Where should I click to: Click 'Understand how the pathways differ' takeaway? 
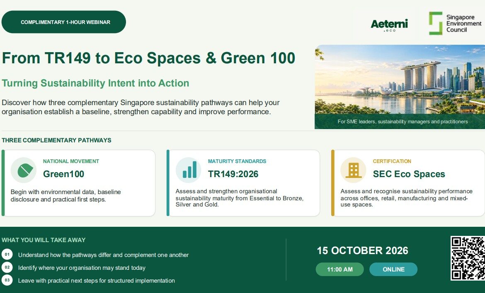coord(103,255)
